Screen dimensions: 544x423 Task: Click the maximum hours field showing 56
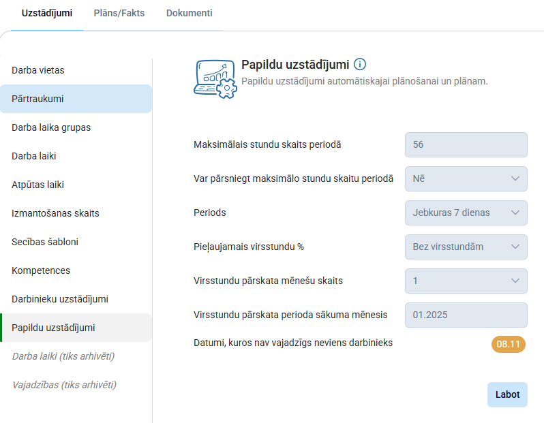click(x=466, y=144)
